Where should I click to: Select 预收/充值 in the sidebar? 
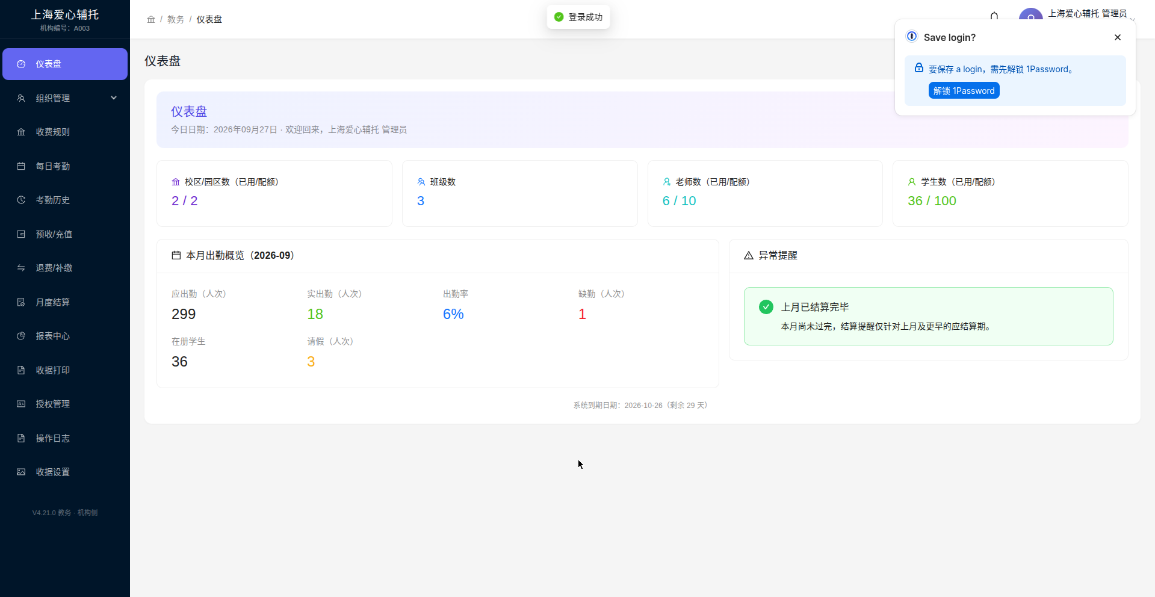pos(65,234)
